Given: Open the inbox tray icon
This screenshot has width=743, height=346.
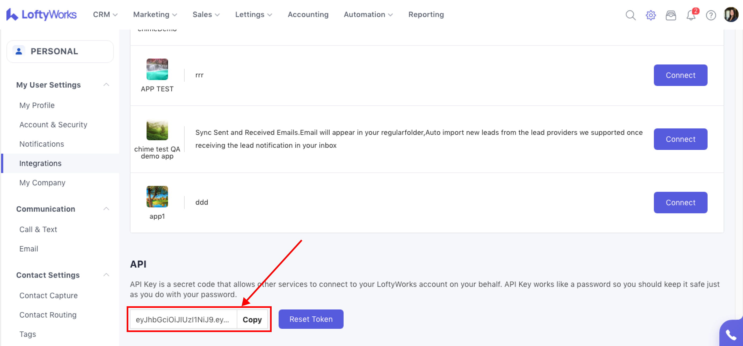Looking at the screenshot, I should (x=671, y=15).
